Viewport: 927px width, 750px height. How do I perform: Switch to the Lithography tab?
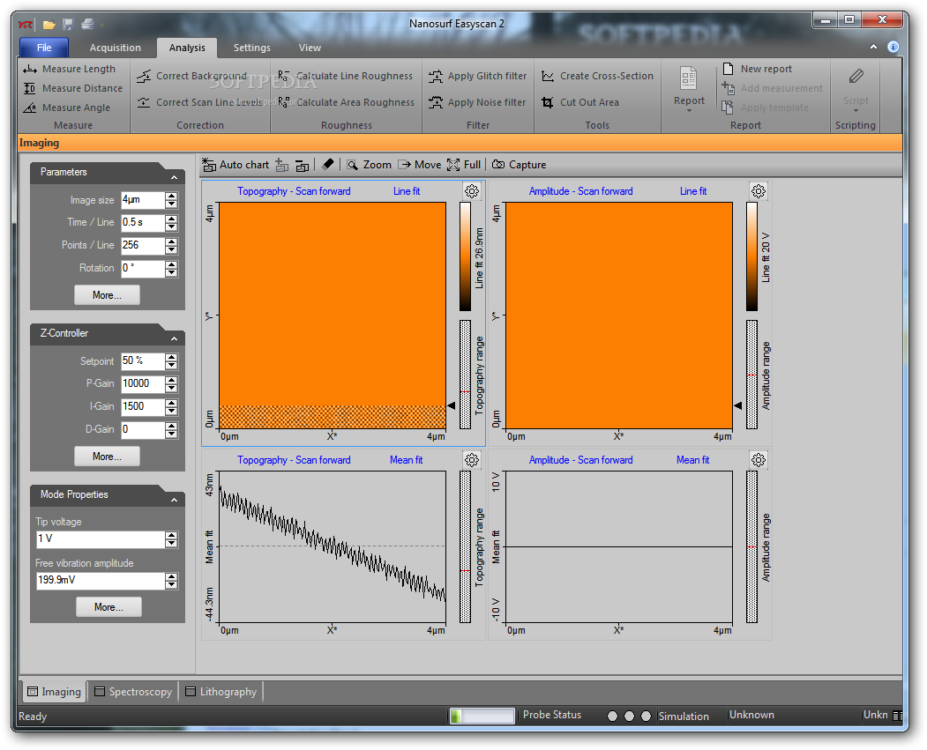tap(221, 692)
